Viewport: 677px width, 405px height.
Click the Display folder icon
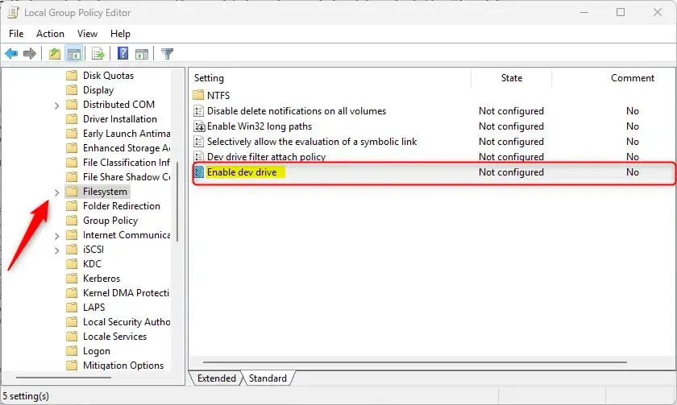72,90
